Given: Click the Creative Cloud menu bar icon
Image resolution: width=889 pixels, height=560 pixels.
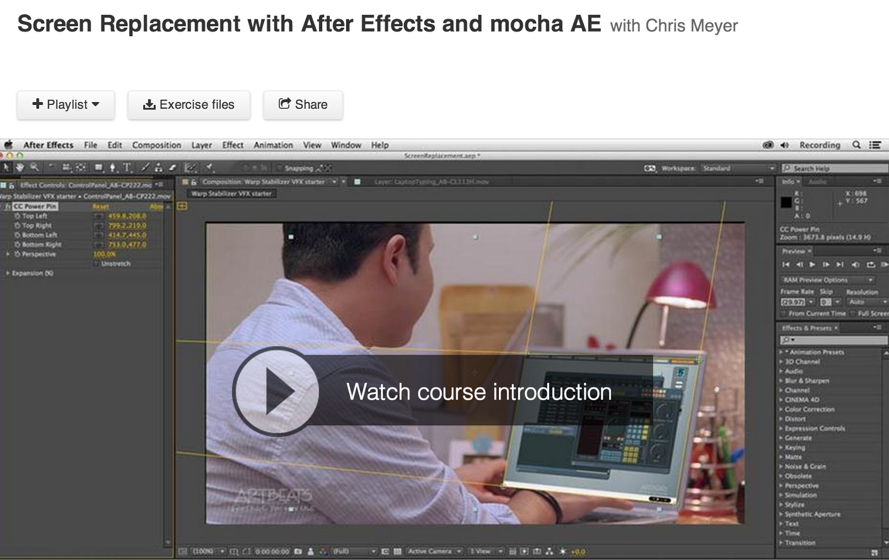Looking at the screenshot, I should click(x=768, y=145).
